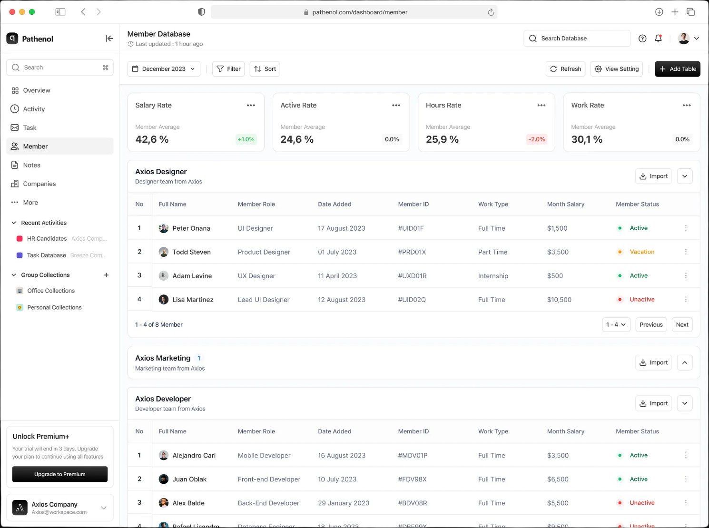Click Upgrade to Premium button

click(60, 474)
